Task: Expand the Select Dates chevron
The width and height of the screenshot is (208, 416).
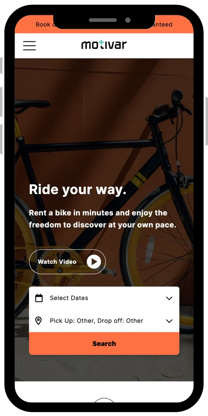Action: tap(169, 298)
